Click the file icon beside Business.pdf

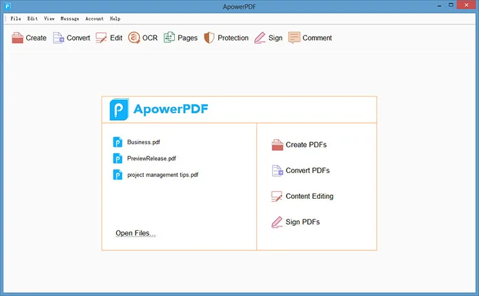[x=117, y=142]
